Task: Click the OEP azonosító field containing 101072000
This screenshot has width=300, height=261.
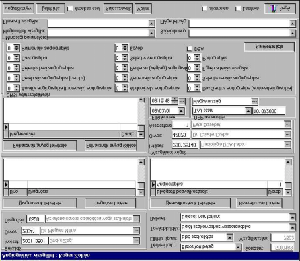Action: click(269, 111)
